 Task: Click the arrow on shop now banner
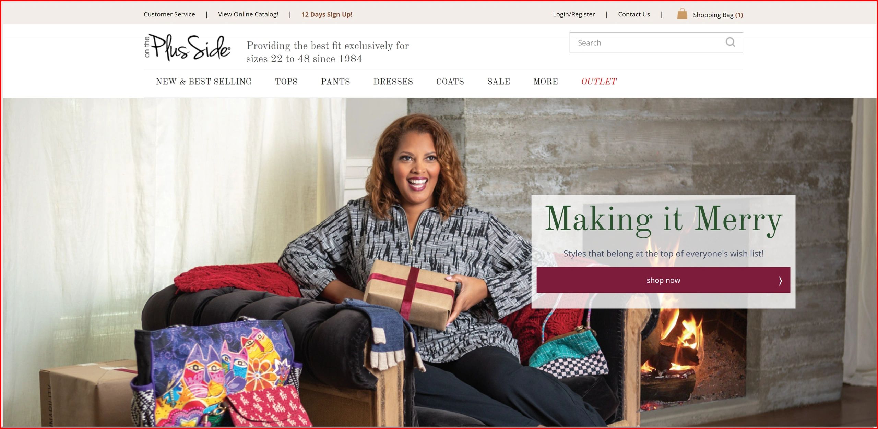click(780, 281)
